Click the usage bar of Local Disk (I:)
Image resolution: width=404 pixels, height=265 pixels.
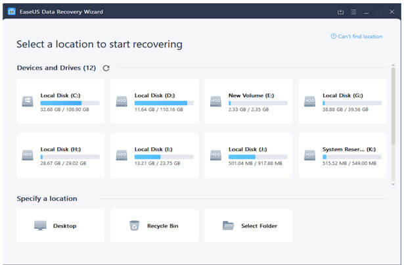(x=164, y=157)
